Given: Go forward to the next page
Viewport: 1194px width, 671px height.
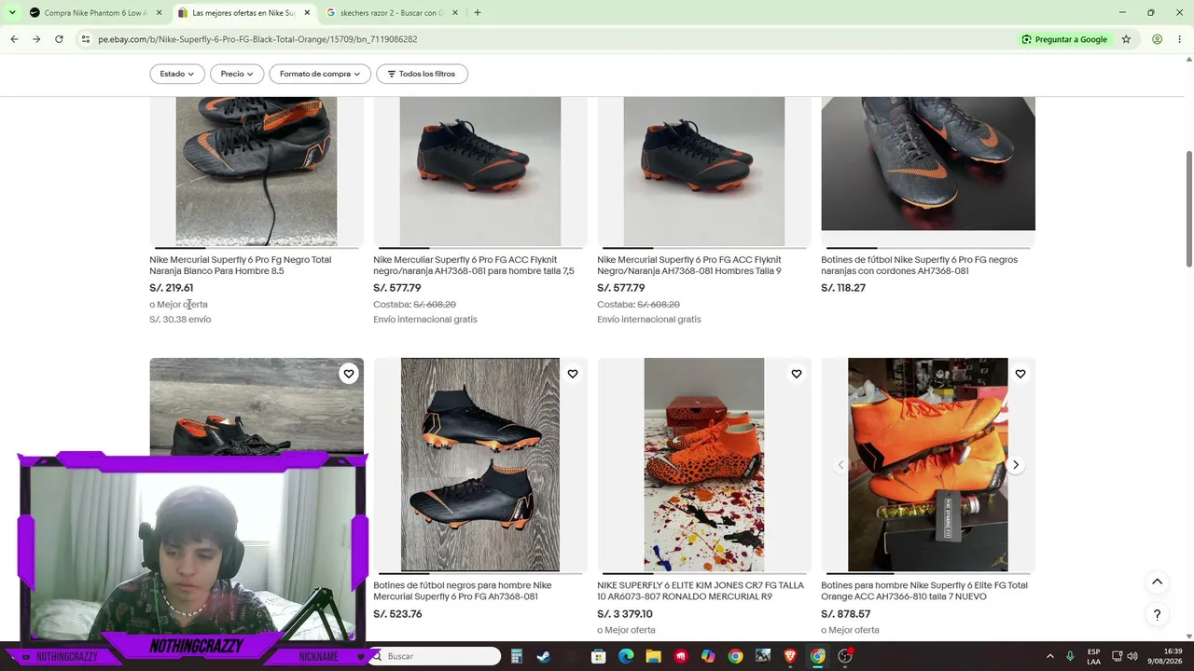Looking at the screenshot, I should click(x=36, y=39).
